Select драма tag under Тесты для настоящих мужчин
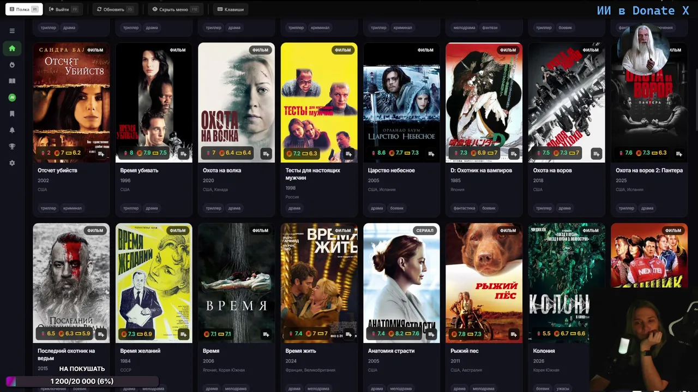The image size is (698, 392). click(294, 208)
